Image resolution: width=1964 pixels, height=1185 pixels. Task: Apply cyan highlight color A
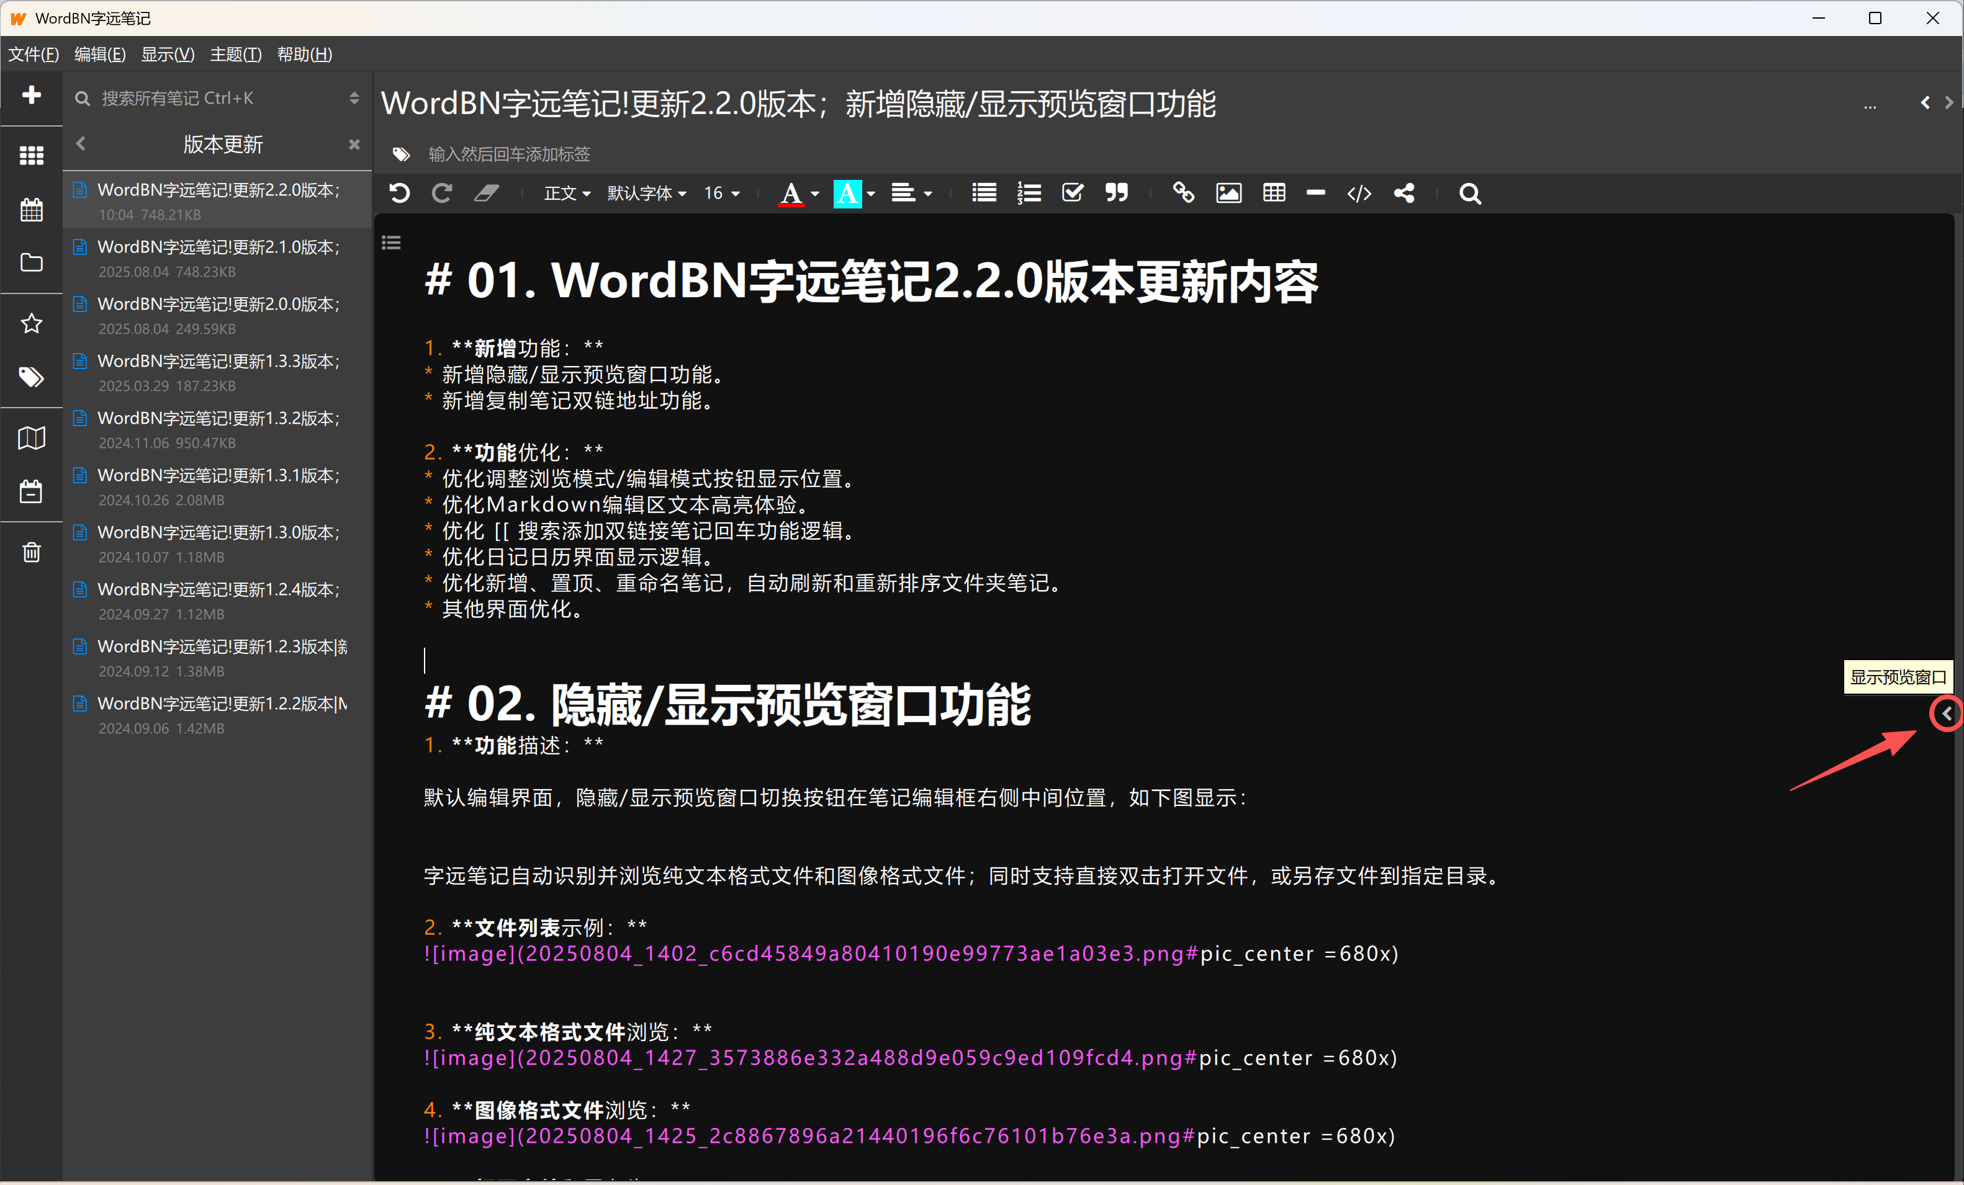point(847,193)
